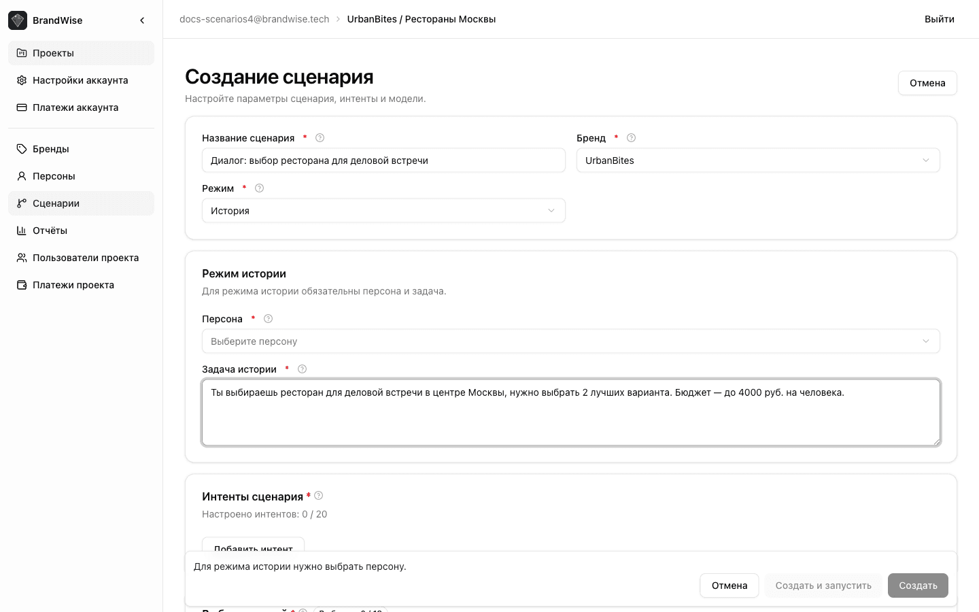This screenshot has height=612, width=979.
Task: Open Платежи проекта from the sidebar
Action: point(21,284)
